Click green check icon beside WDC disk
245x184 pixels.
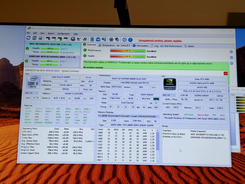tap(27, 49)
